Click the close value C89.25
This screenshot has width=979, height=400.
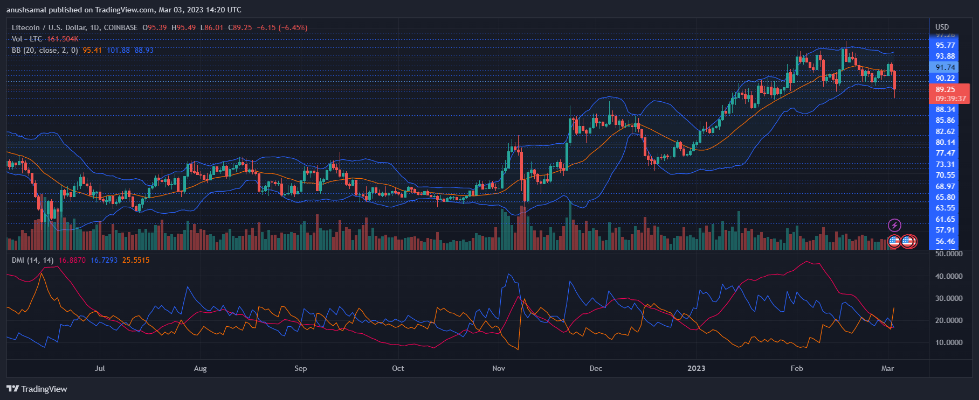coord(240,27)
